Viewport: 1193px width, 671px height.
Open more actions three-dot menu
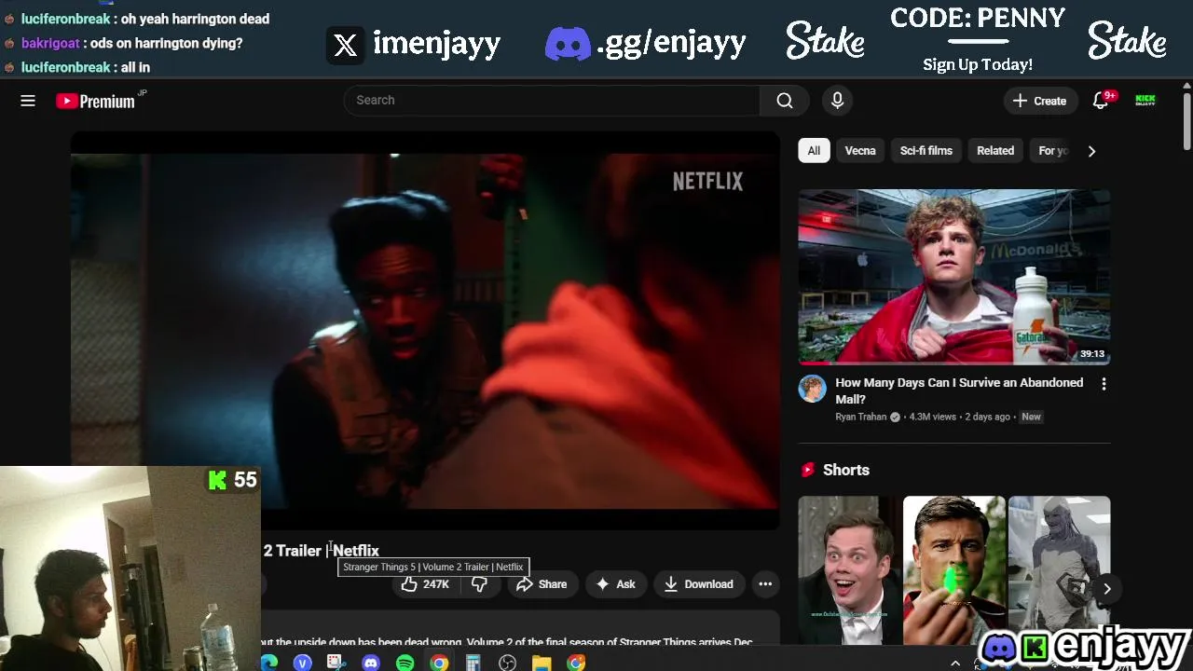(x=765, y=584)
